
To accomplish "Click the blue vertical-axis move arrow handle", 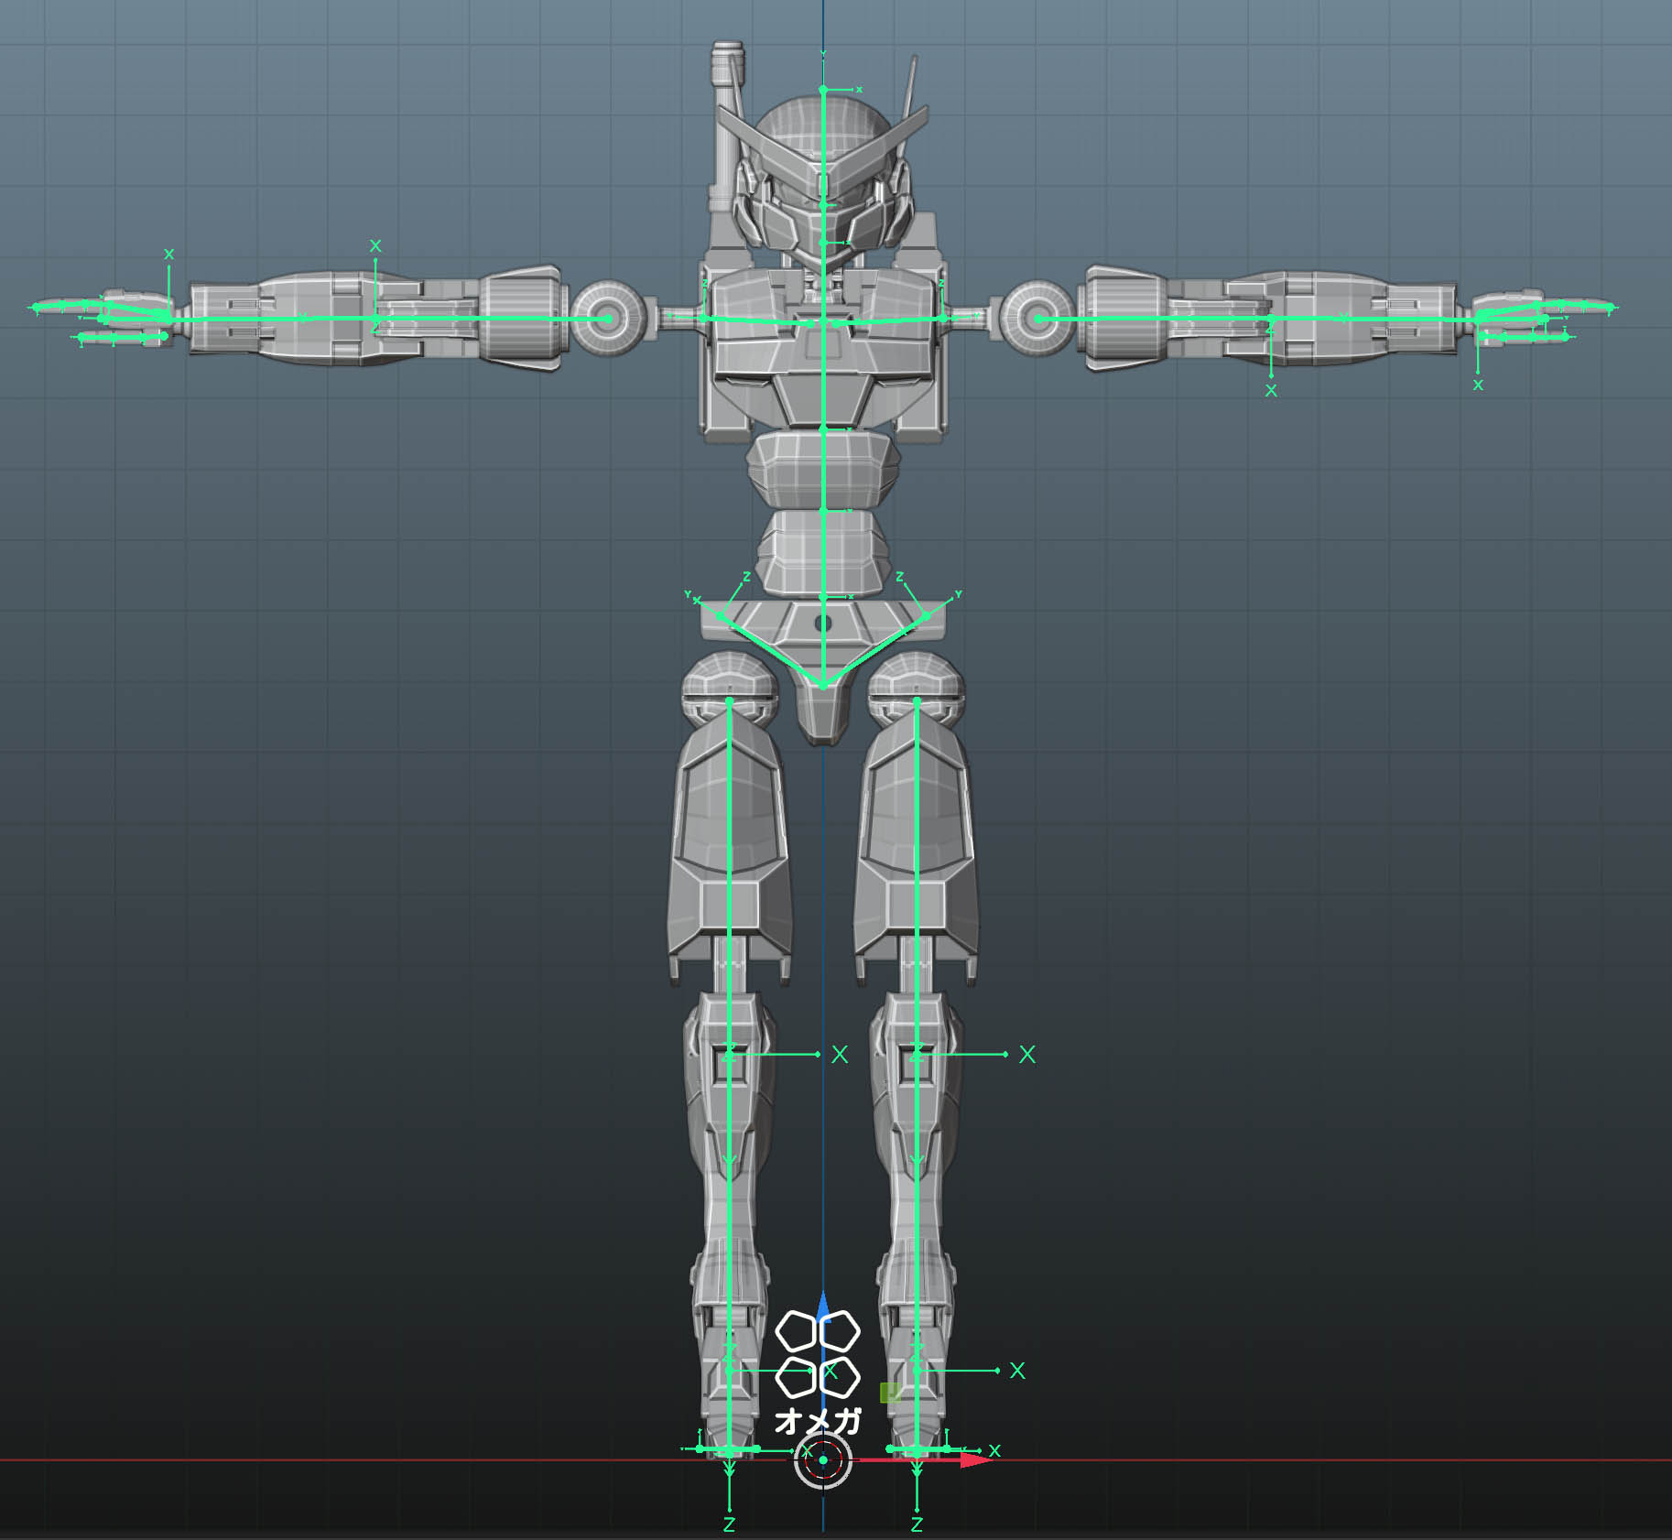I will (822, 1307).
